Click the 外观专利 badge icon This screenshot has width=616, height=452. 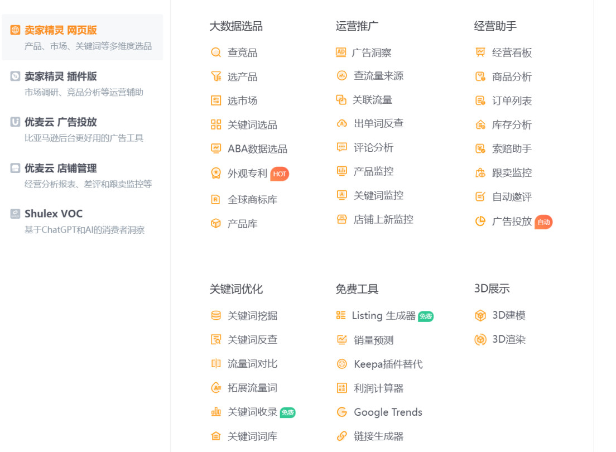point(216,173)
